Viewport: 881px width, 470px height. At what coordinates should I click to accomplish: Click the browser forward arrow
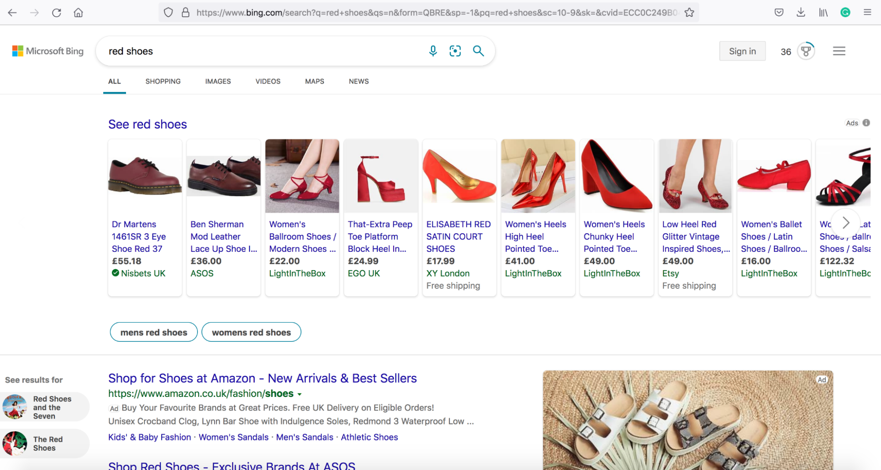tap(34, 12)
